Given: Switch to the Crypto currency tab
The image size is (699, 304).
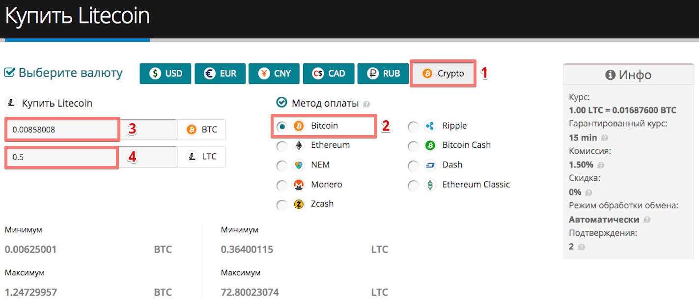Looking at the screenshot, I should tap(443, 74).
